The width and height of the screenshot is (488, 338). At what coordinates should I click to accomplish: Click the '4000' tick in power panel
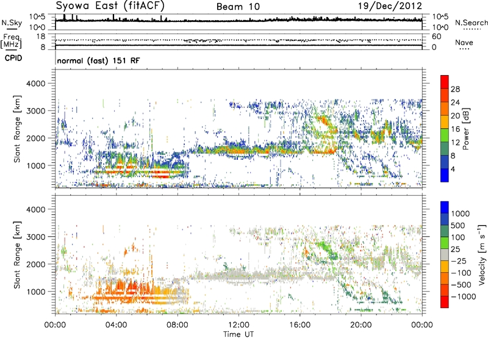pos(36,84)
